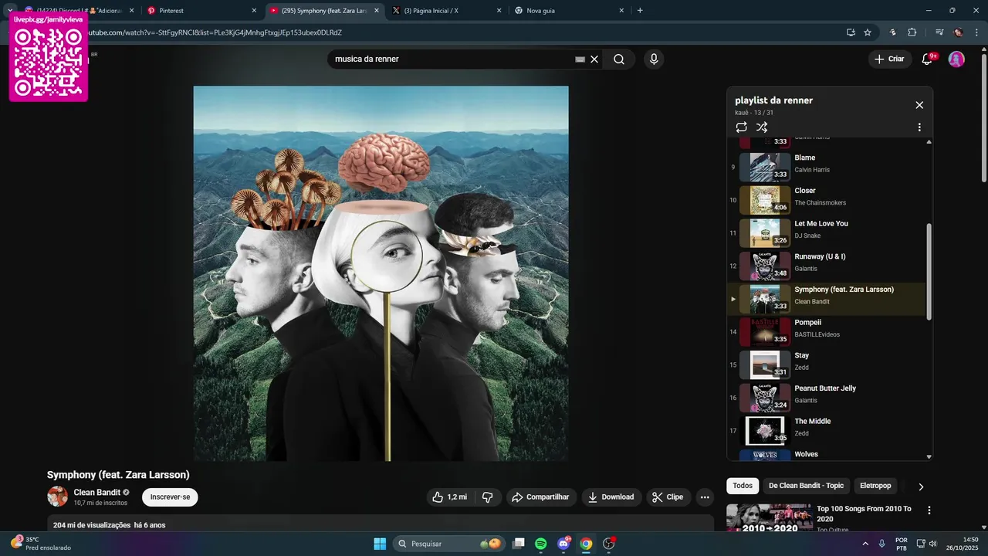
Task: Select the Todos filter chip
Action: pos(743,486)
